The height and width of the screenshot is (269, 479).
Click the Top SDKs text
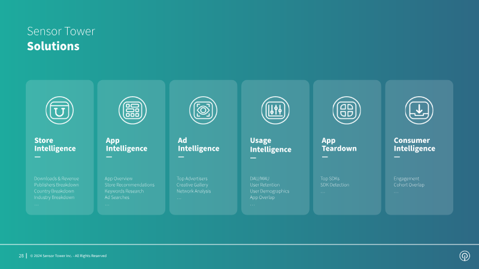[x=330, y=178]
